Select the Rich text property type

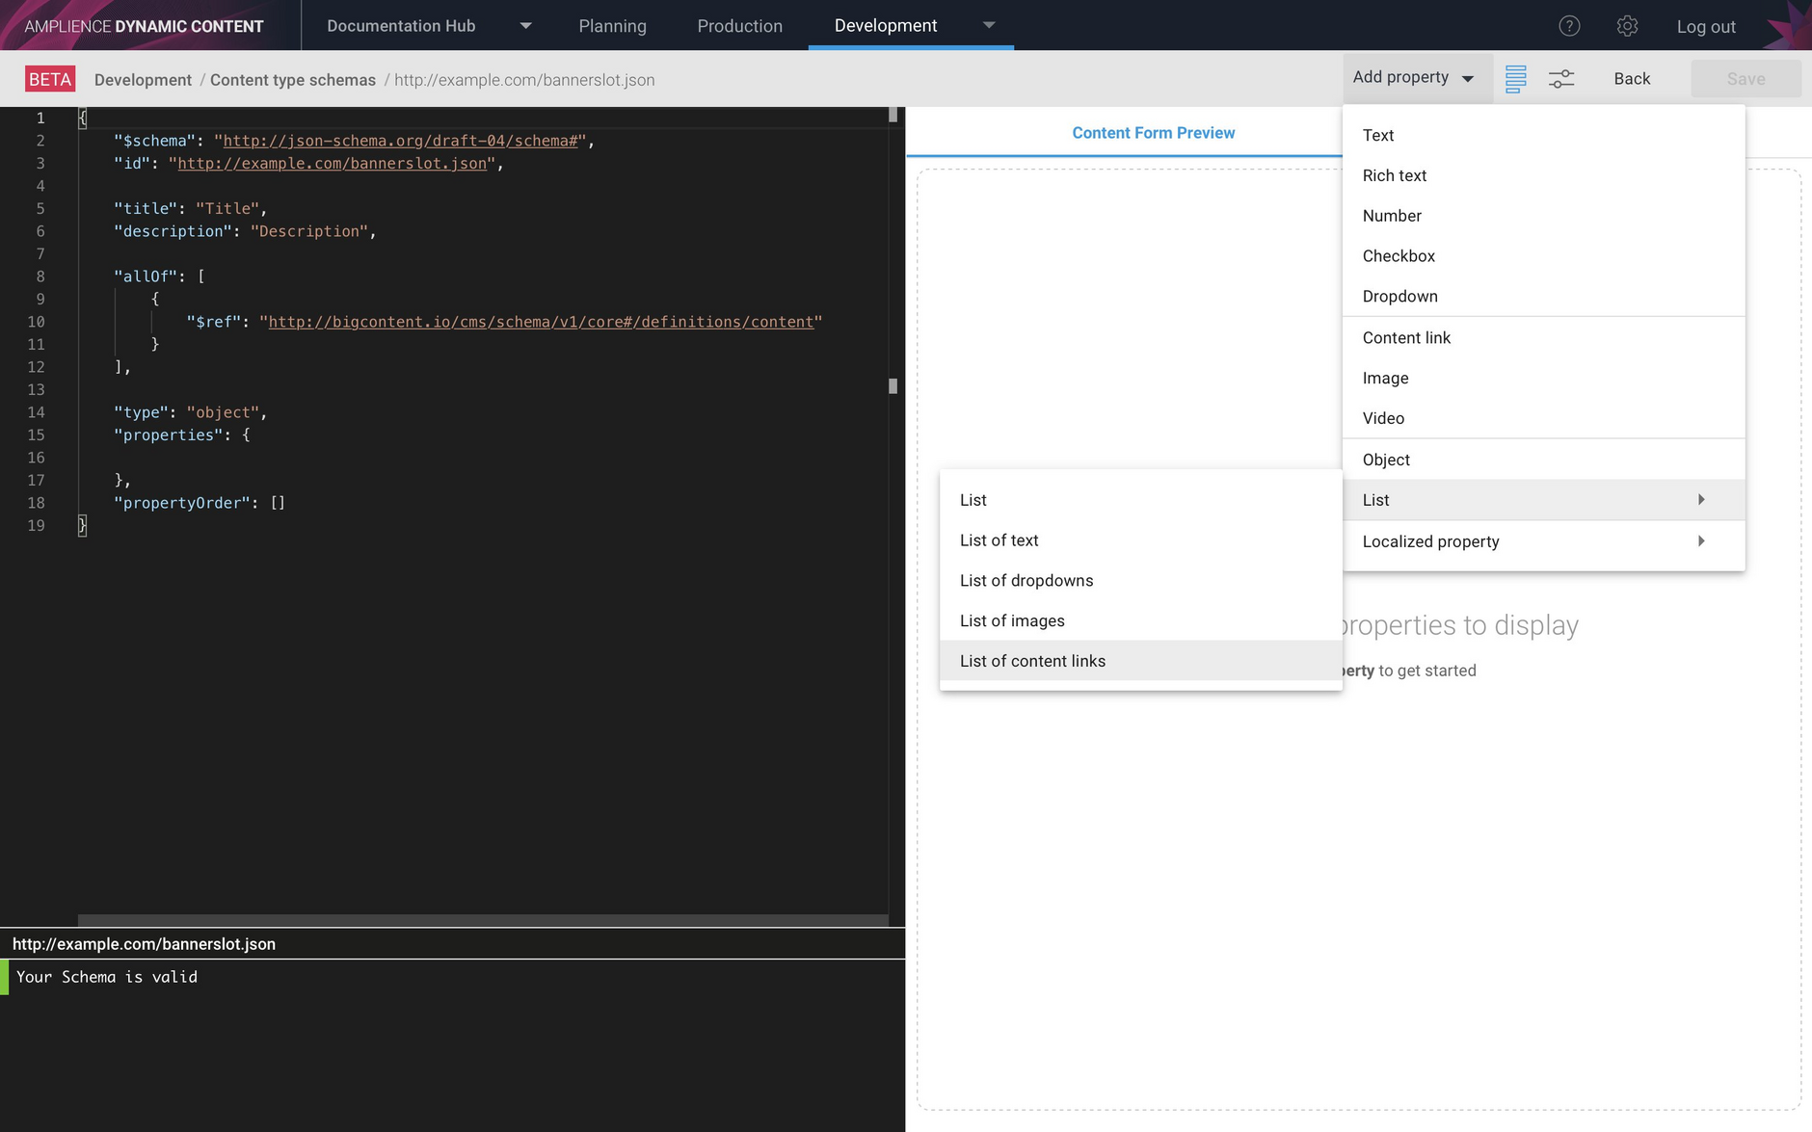pyautogui.click(x=1395, y=175)
